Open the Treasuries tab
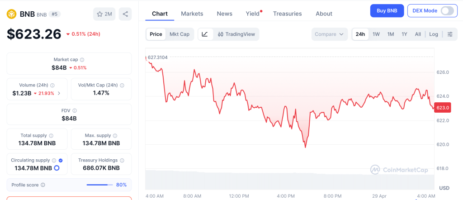 [x=287, y=14]
